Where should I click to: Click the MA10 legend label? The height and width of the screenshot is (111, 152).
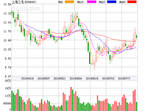[80, 2]
